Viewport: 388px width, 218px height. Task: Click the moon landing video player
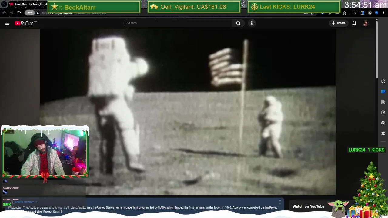click(x=187, y=112)
